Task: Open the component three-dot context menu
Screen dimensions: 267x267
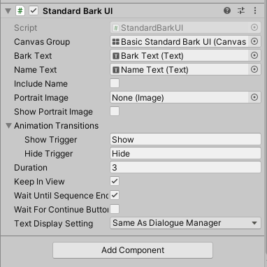Action: point(255,10)
